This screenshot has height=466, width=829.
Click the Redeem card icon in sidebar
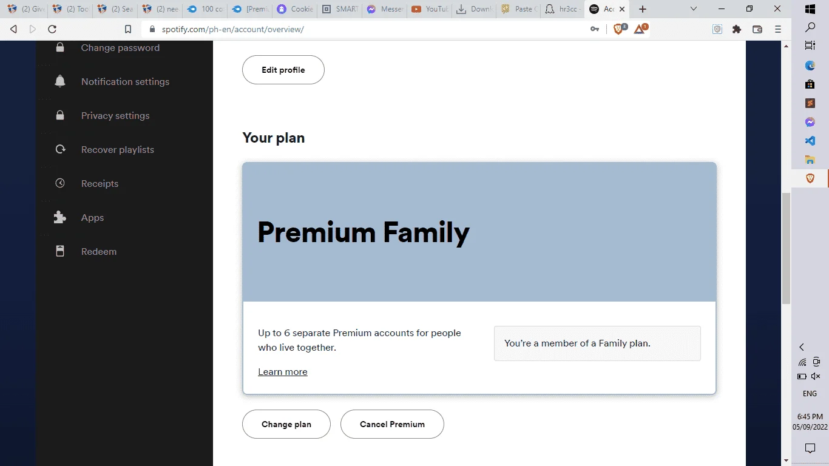click(60, 251)
